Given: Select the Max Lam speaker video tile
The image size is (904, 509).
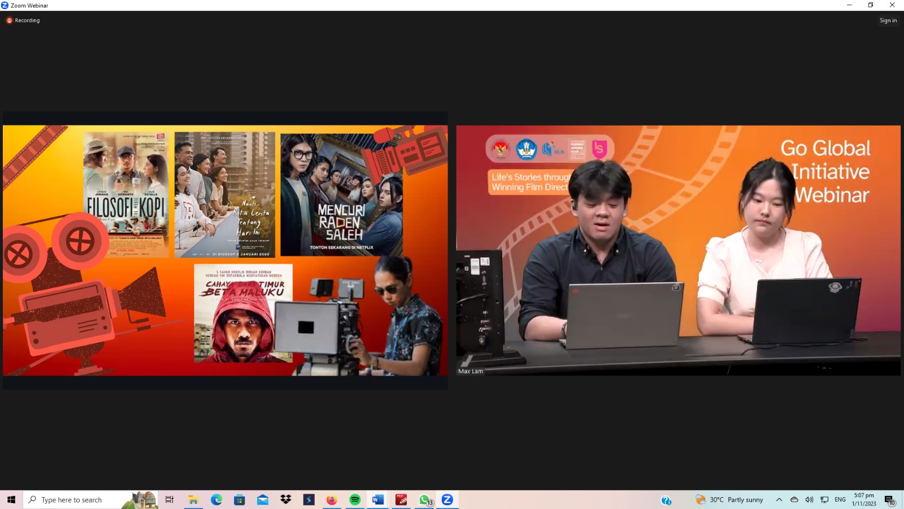Looking at the screenshot, I should tap(678, 250).
